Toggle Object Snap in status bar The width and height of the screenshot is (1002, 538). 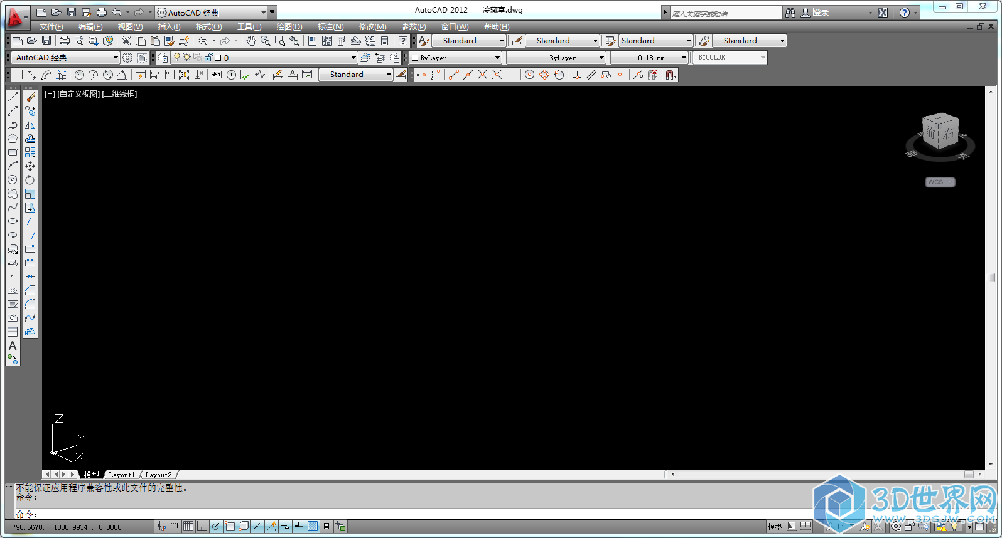[230, 527]
